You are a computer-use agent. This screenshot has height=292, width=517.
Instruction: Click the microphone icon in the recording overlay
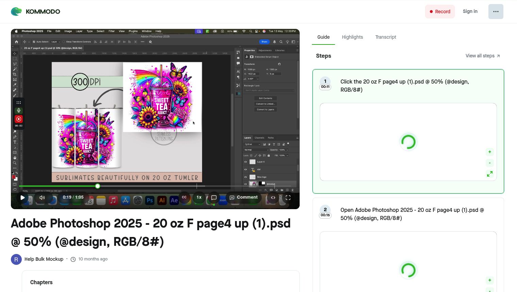click(19, 110)
